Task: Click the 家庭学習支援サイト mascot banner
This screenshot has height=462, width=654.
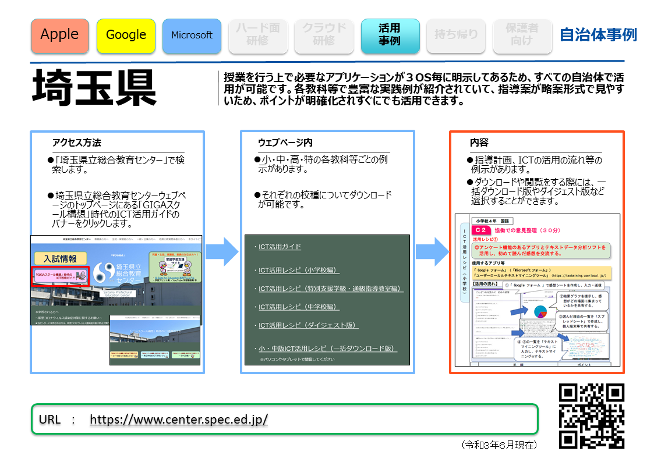Action: (175, 267)
